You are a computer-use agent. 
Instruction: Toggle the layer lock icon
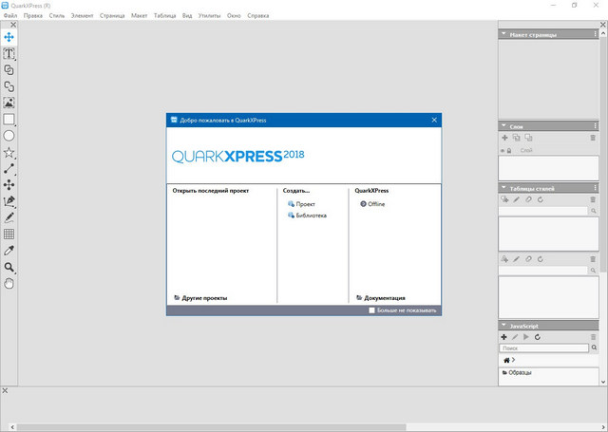509,151
